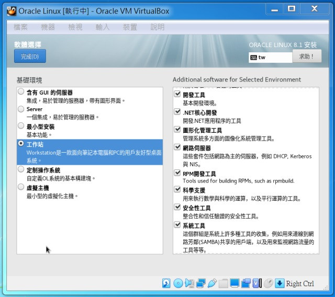Select the 虛擬主機 radio button
This screenshot has height=297, width=335.
click(x=21, y=187)
